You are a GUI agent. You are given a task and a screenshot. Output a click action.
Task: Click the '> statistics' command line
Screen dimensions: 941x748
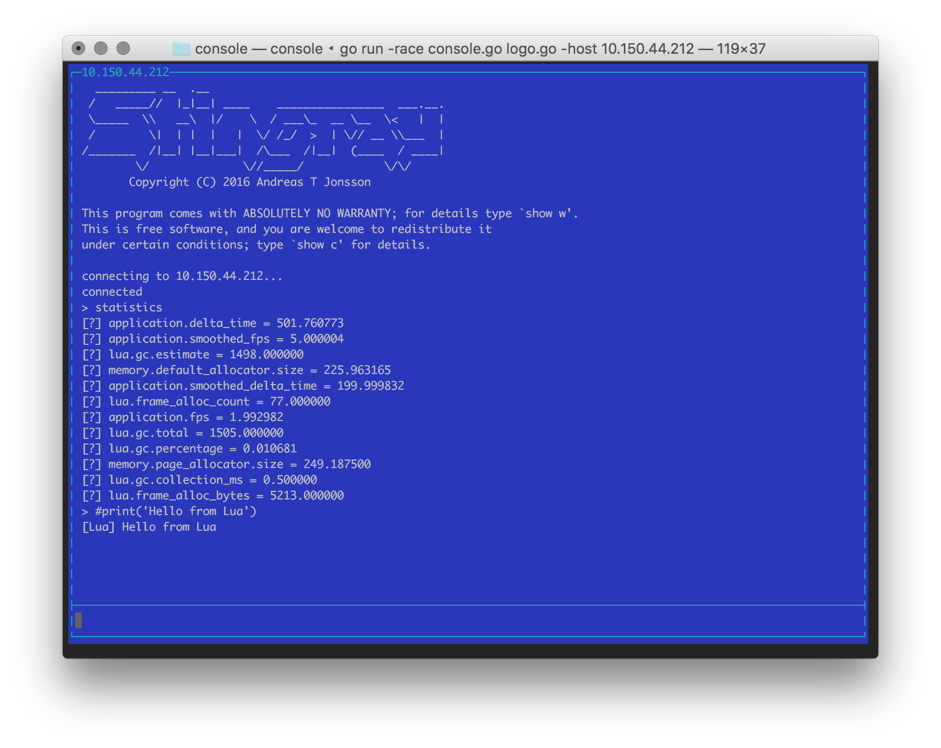[x=122, y=307]
